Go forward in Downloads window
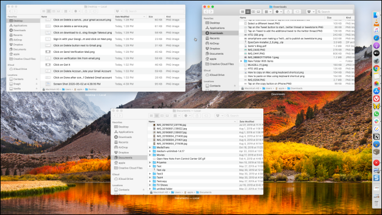This screenshot has height=215, width=382. coord(211,12)
